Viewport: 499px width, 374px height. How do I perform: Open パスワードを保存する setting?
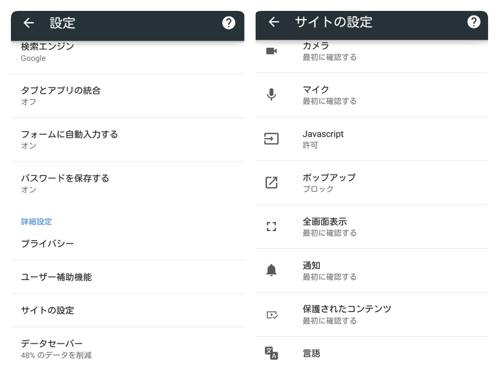tap(127, 183)
